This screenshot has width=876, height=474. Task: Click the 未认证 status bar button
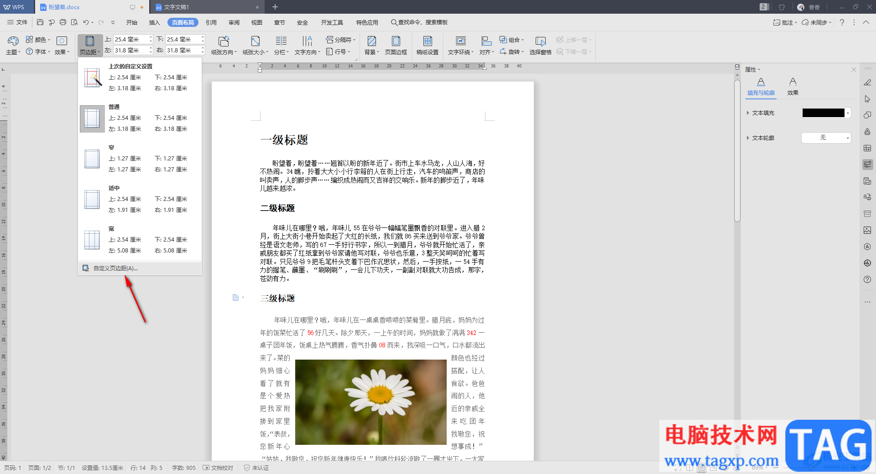click(x=256, y=468)
